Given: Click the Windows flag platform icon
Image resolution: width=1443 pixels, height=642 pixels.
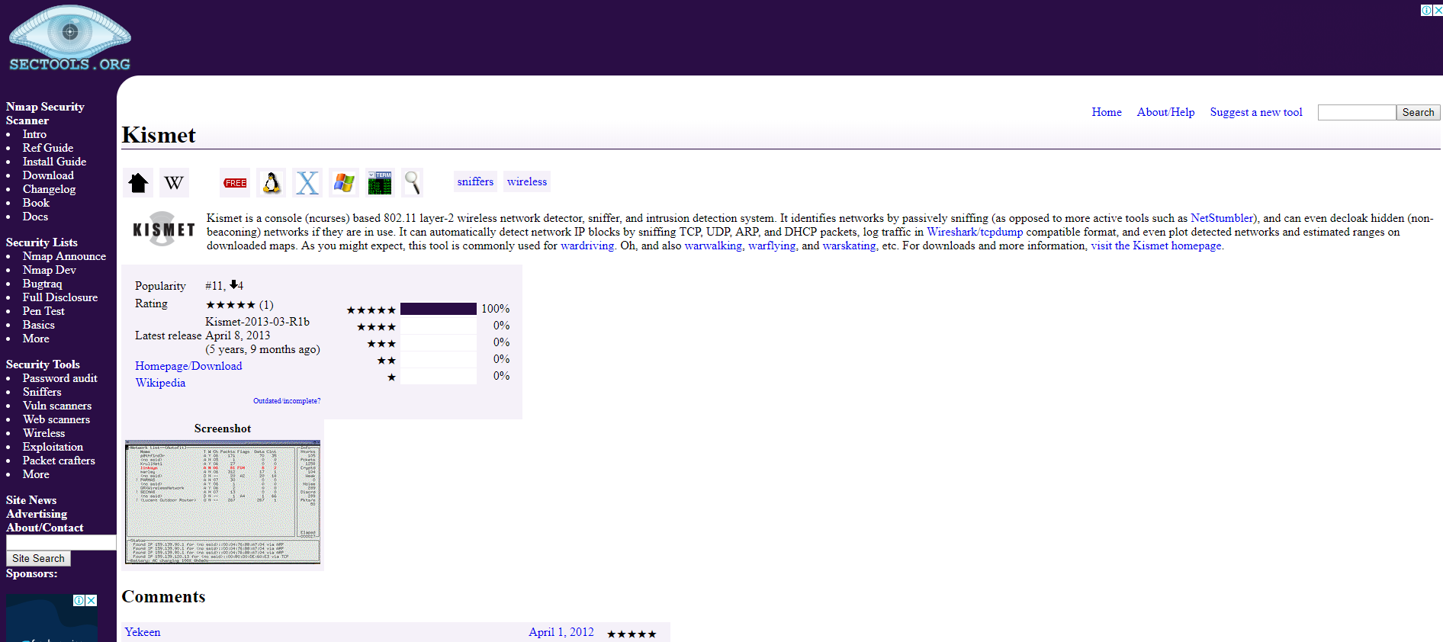Looking at the screenshot, I should point(344,183).
